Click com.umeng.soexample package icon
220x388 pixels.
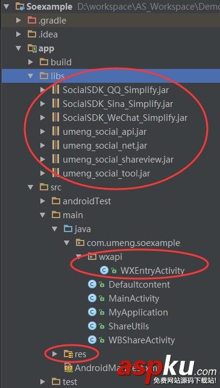pyautogui.click(x=80, y=243)
